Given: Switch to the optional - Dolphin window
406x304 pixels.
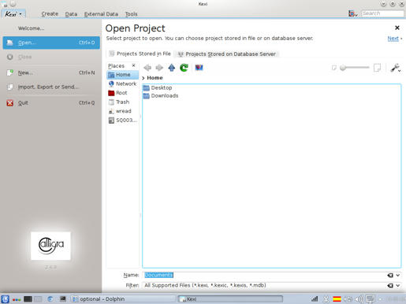Looking at the screenshot, I should click(124, 299).
